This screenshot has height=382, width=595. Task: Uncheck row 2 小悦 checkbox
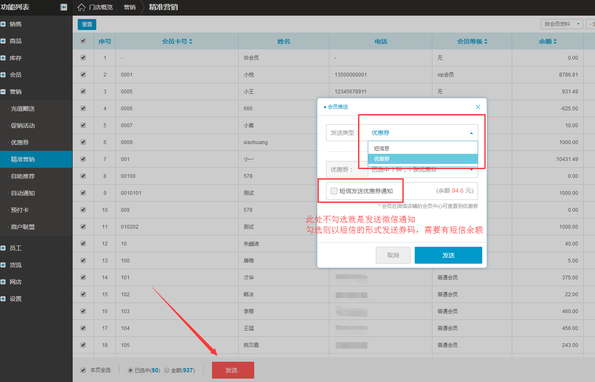(83, 74)
